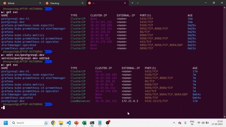Open the OBS Studio icon in taskbar
The width and height of the screenshot is (226, 127).
click(x=108, y=123)
